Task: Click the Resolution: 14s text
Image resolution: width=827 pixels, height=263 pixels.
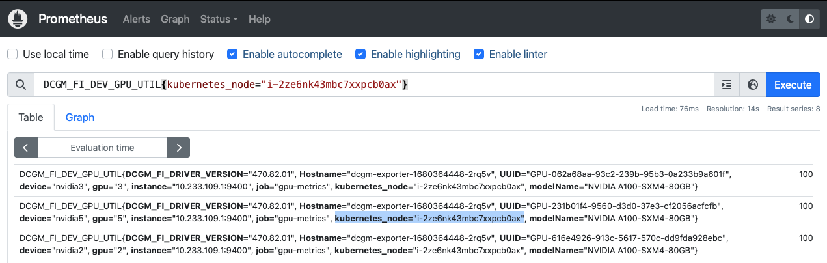Action: point(733,109)
